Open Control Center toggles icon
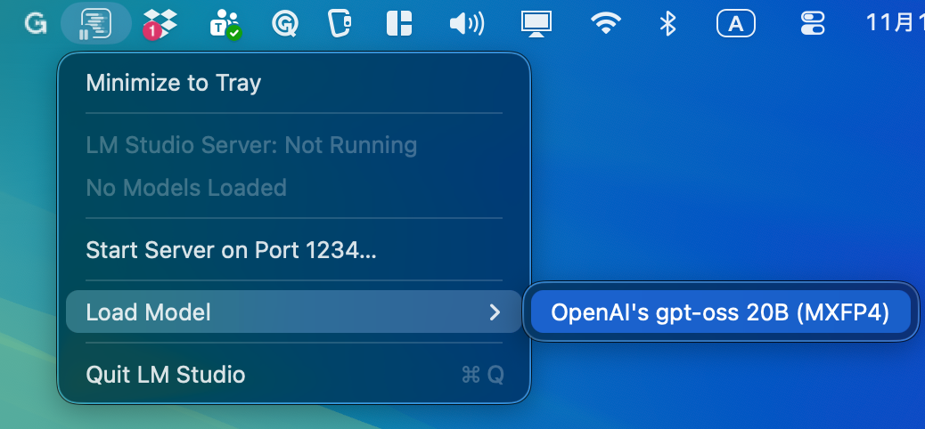Image resolution: width=925 pixels, height=429 pixels. [813, 23]
